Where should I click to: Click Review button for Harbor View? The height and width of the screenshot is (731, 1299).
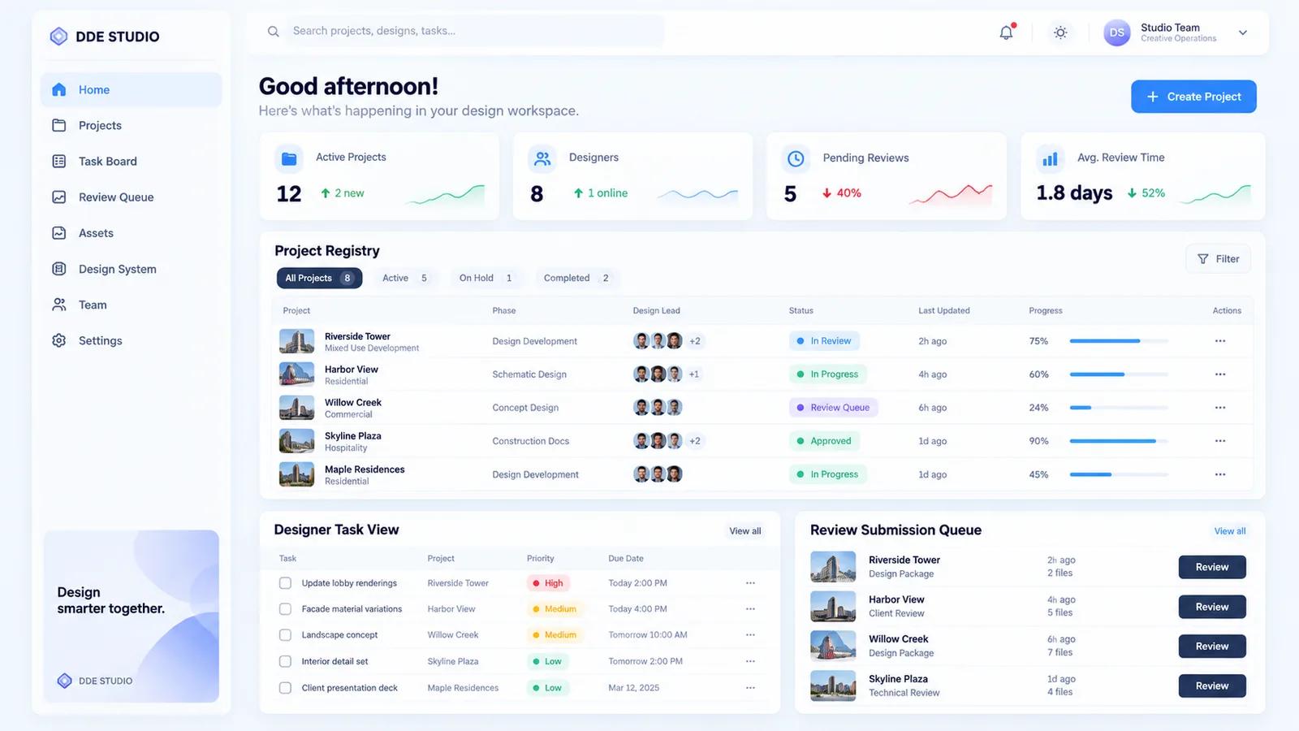pos(1212,607)
